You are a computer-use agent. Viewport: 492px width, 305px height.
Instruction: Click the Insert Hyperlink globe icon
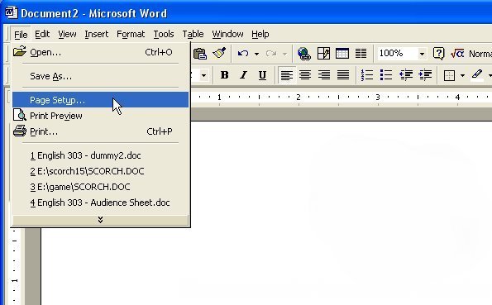point(304,54)
